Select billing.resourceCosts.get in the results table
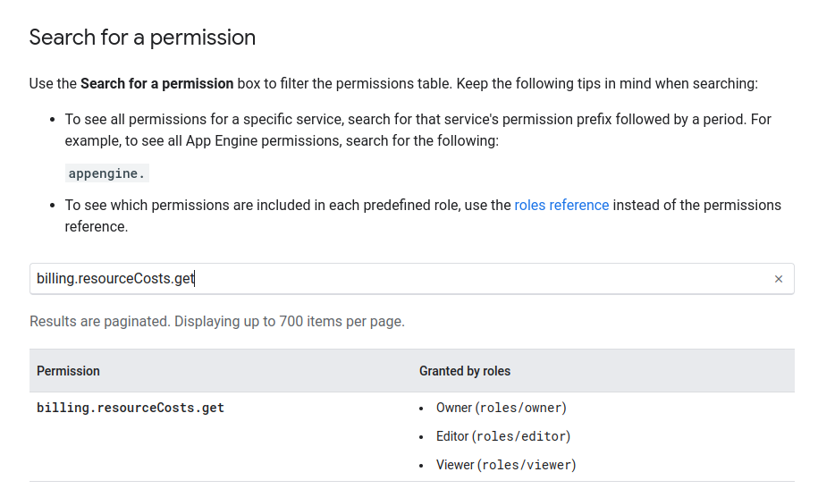Image resolution: width=818 pixels, height=489 pixels. tap(131, 408)
